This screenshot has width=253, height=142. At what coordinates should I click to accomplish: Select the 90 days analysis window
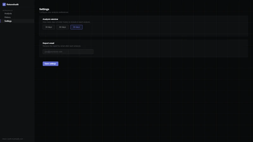point(77,27)
